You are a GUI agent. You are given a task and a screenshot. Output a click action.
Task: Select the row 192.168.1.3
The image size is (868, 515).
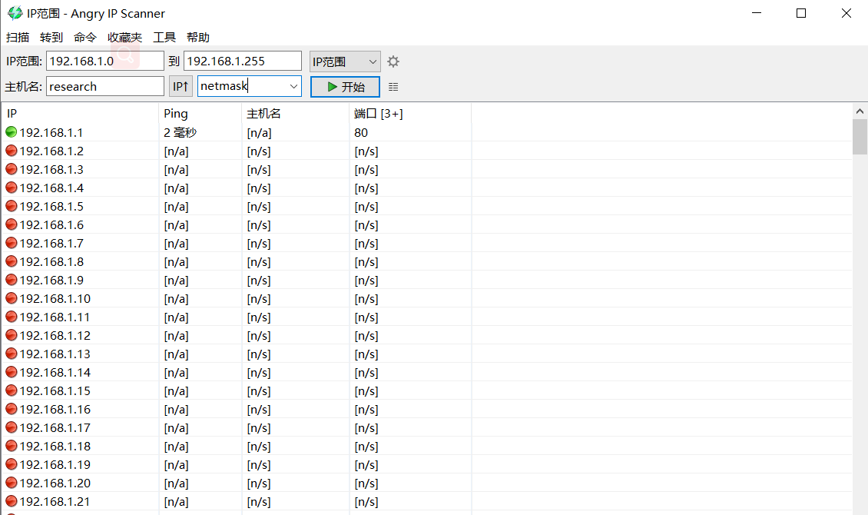[426, 169]
